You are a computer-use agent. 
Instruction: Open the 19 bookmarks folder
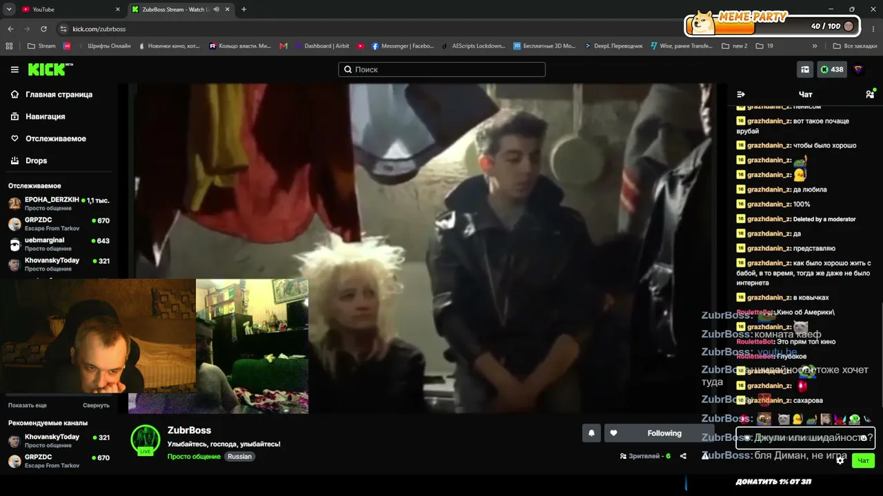click(x=764, y=46)
